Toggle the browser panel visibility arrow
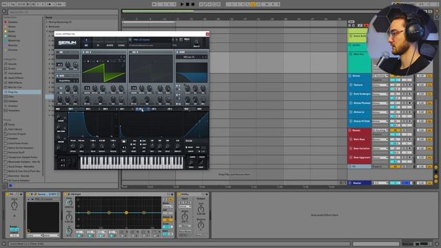This screenshot has height=248, width=441. pyautogui.click(x=4, y=12)
